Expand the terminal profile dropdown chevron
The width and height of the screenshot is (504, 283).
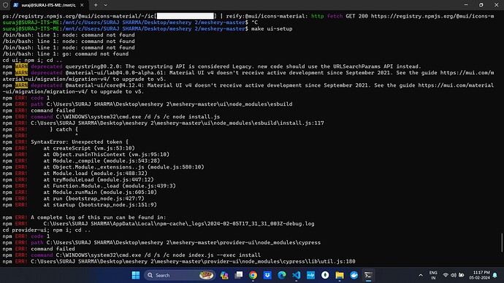point(106,5)
